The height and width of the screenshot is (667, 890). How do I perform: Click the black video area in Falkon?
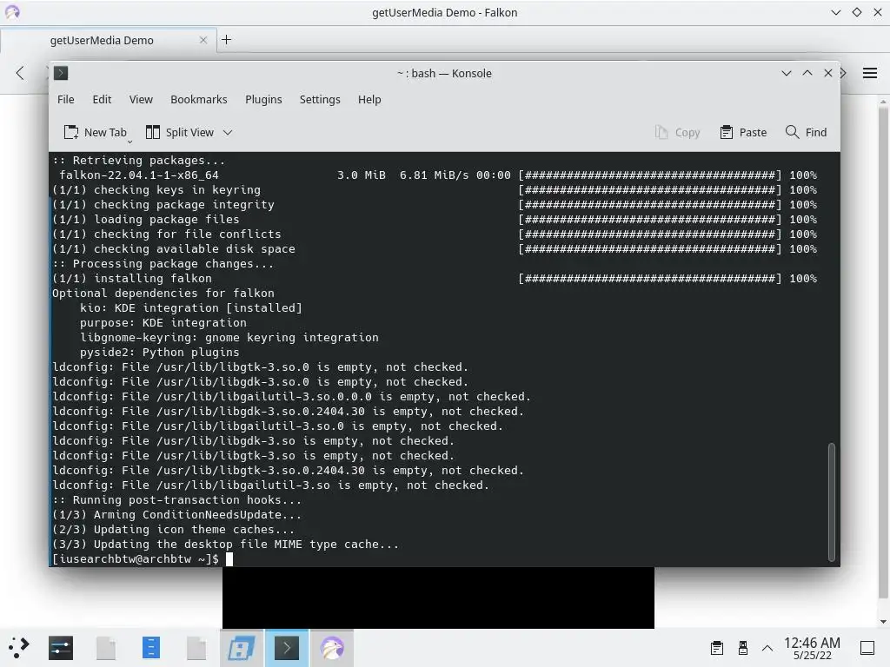(x=438, y=598)
